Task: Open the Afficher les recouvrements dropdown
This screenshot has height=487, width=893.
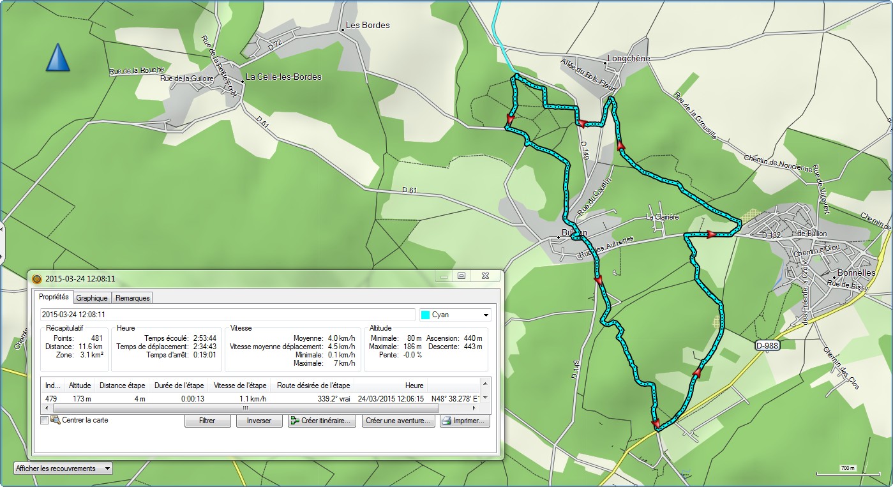Action: [x=63, y=468]
